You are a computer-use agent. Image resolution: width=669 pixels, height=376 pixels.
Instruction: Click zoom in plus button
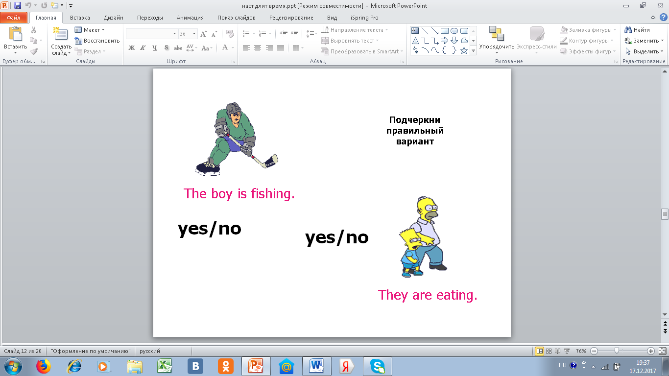[651, 351]
